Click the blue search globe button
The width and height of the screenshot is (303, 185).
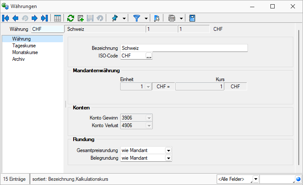click(x=298, y=179)
